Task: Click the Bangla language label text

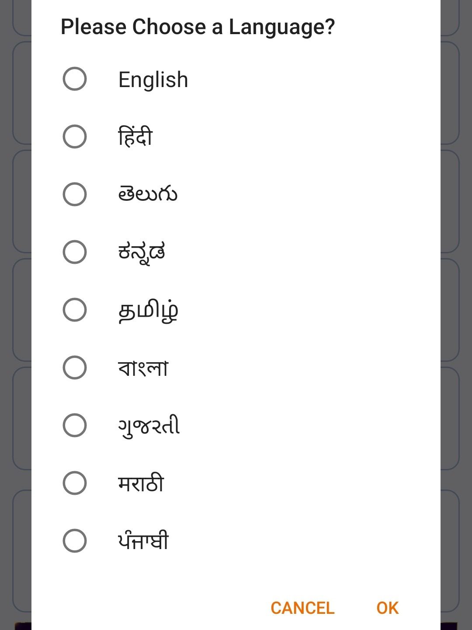Action: [143, 368]
